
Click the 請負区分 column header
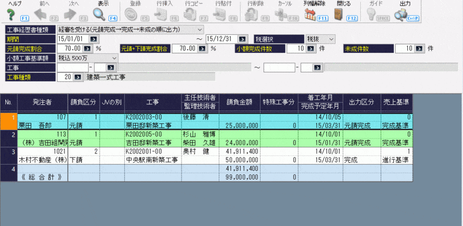pyautogui.click(x=84, y=102)
